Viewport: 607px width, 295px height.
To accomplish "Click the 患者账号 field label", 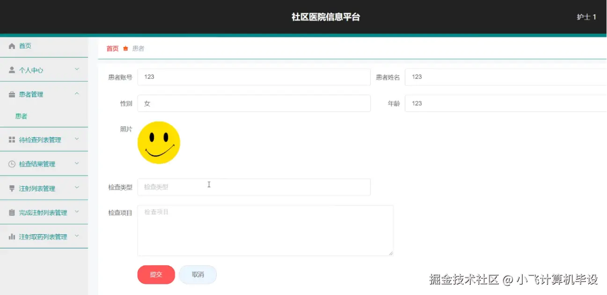I will click(x=120, y=77).
